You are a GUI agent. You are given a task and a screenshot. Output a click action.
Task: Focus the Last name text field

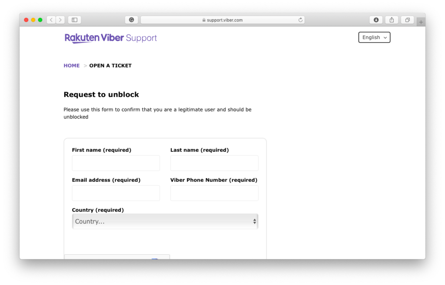click(x=214, y=163)
